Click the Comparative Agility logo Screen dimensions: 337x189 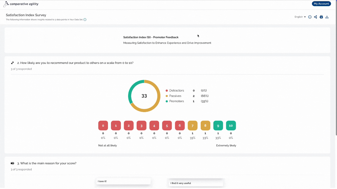tap(21, 4)
